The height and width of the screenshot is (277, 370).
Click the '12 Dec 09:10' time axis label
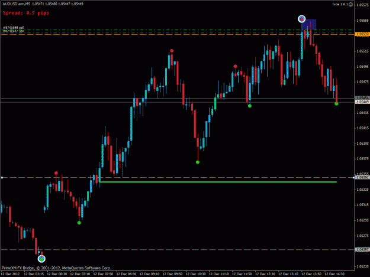click(149, 274)
